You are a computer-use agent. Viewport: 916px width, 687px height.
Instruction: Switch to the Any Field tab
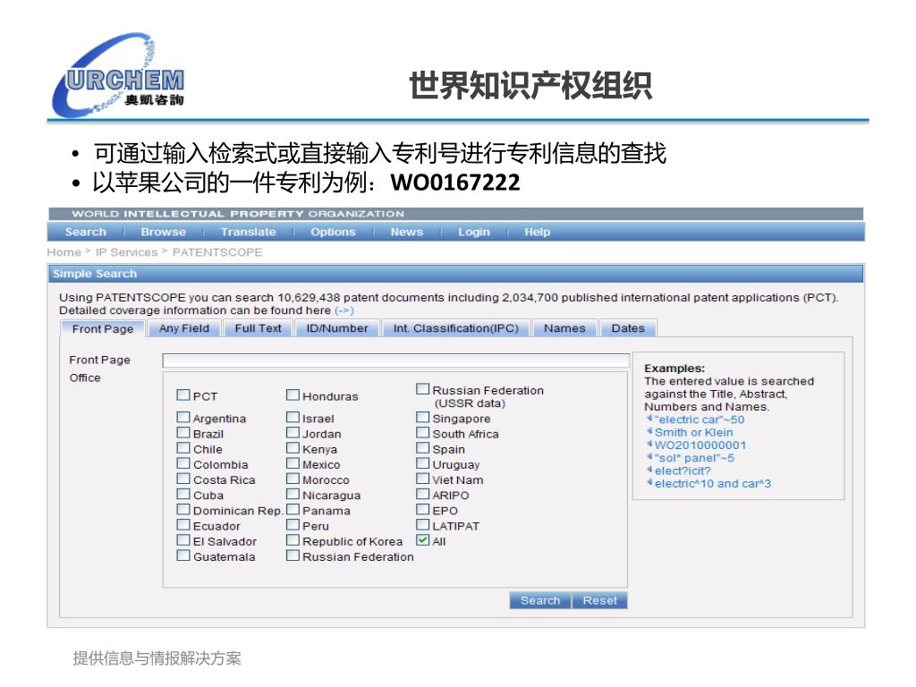click(x=184, y=328)
